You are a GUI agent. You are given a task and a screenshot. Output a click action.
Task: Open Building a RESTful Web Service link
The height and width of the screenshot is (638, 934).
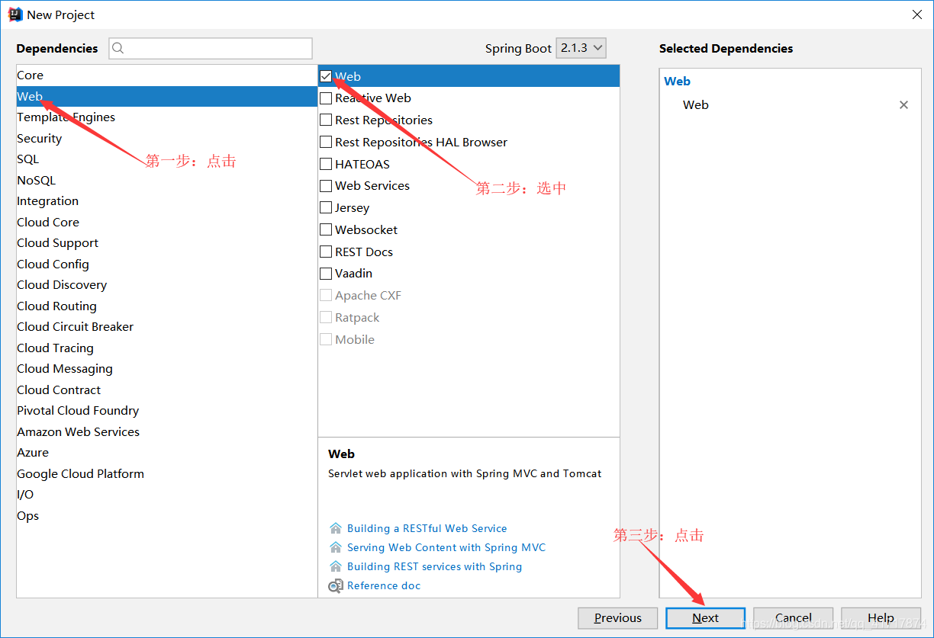click(x=427, y=528)
